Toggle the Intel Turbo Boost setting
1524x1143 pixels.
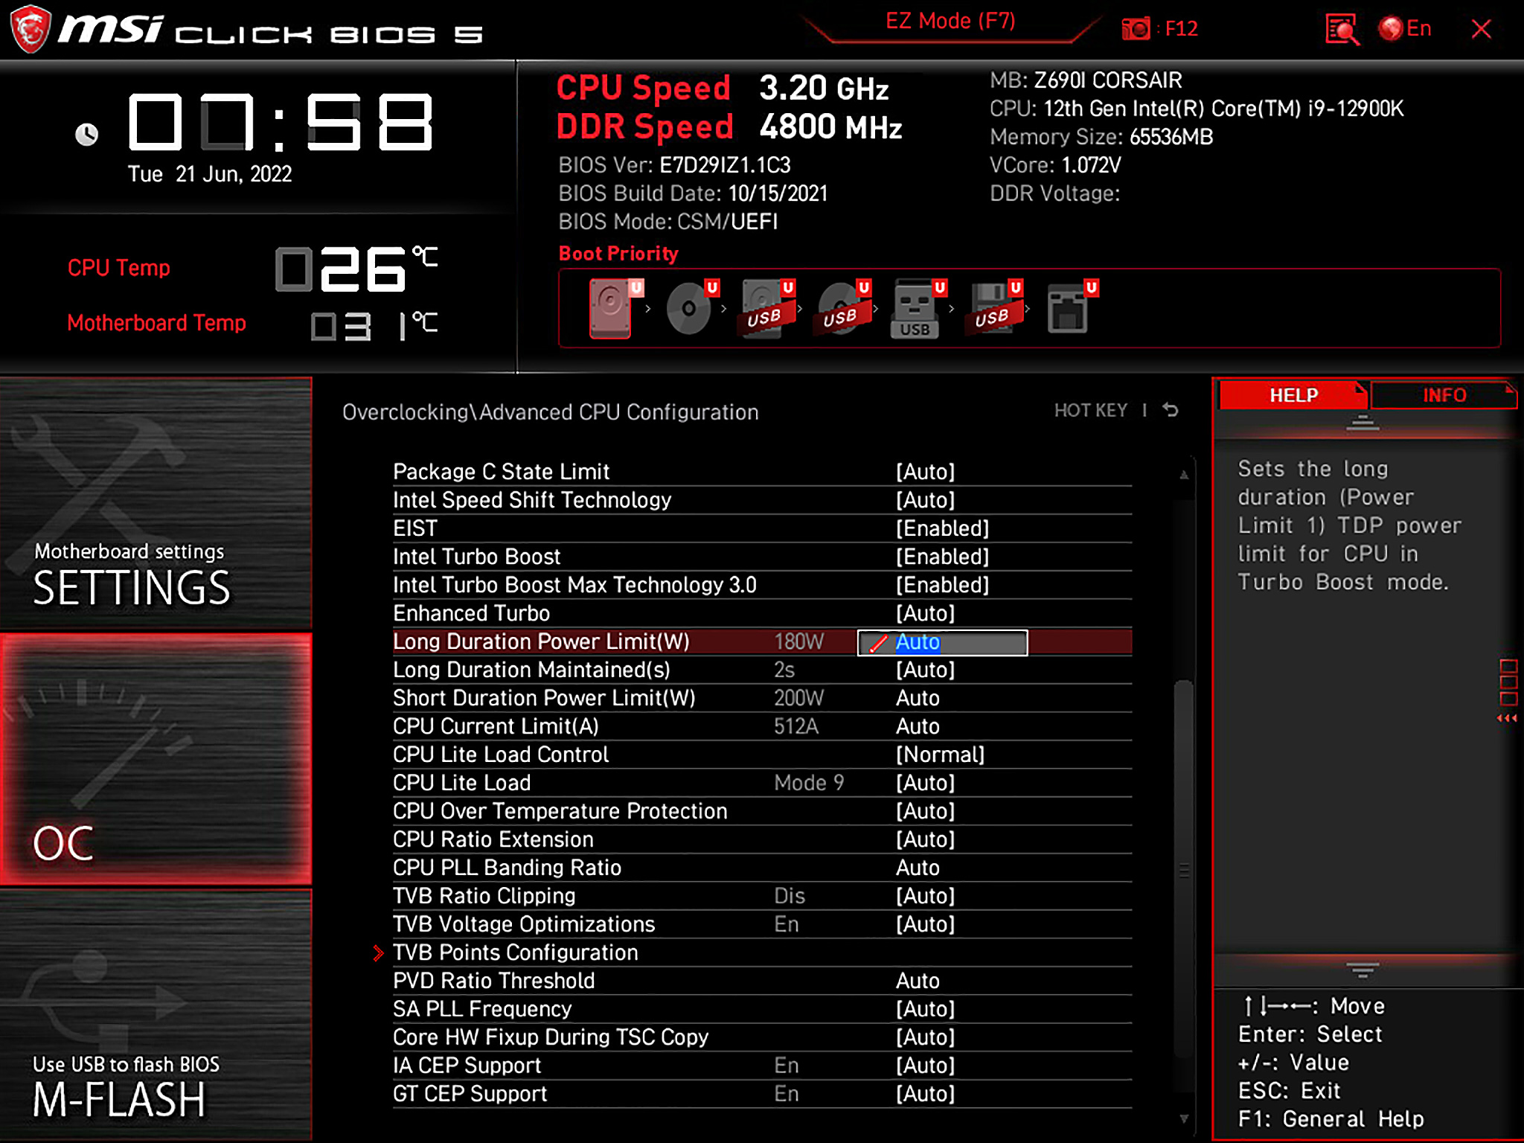point(942,557)
